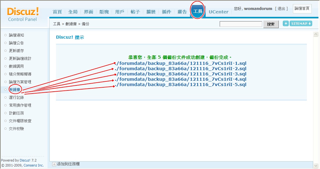Click the search input field
320x169 pixels.
point(241,24)
